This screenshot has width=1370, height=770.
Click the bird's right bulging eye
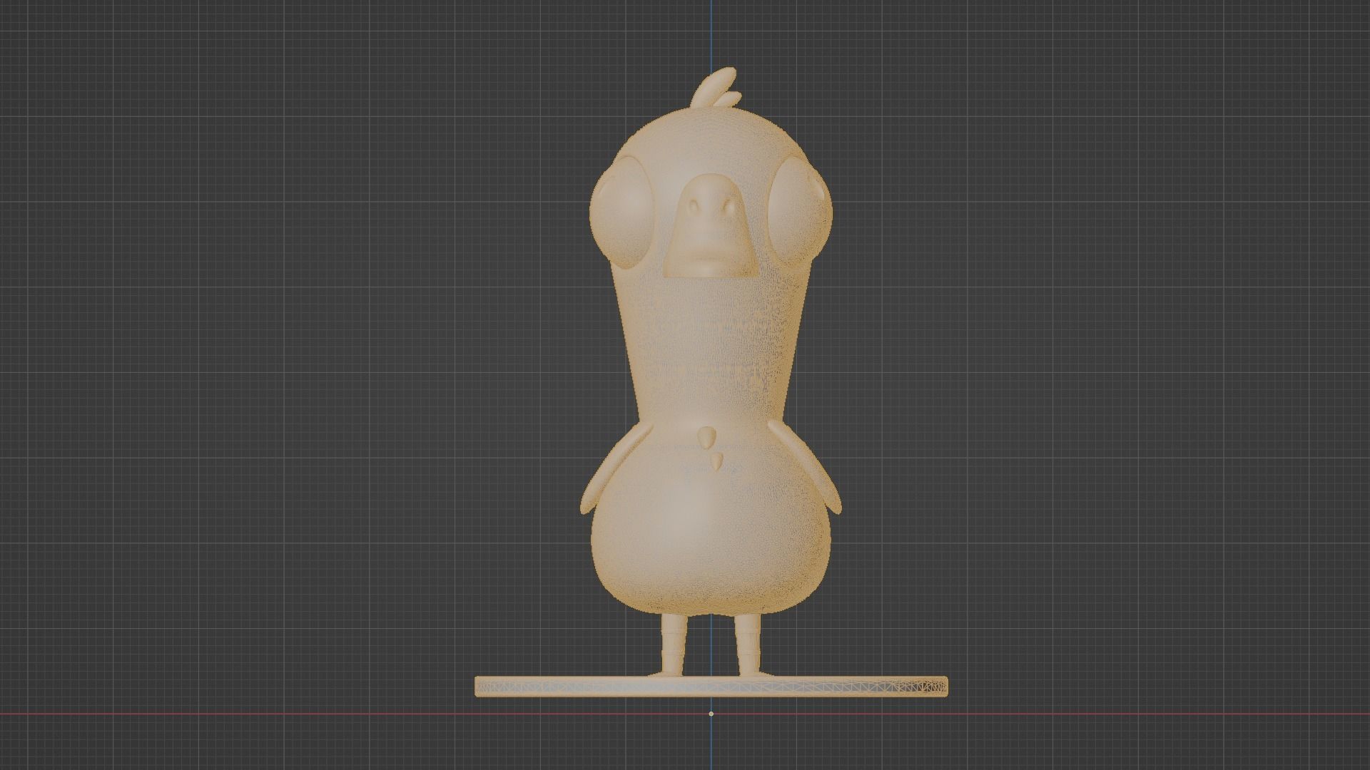coord(801,212)
